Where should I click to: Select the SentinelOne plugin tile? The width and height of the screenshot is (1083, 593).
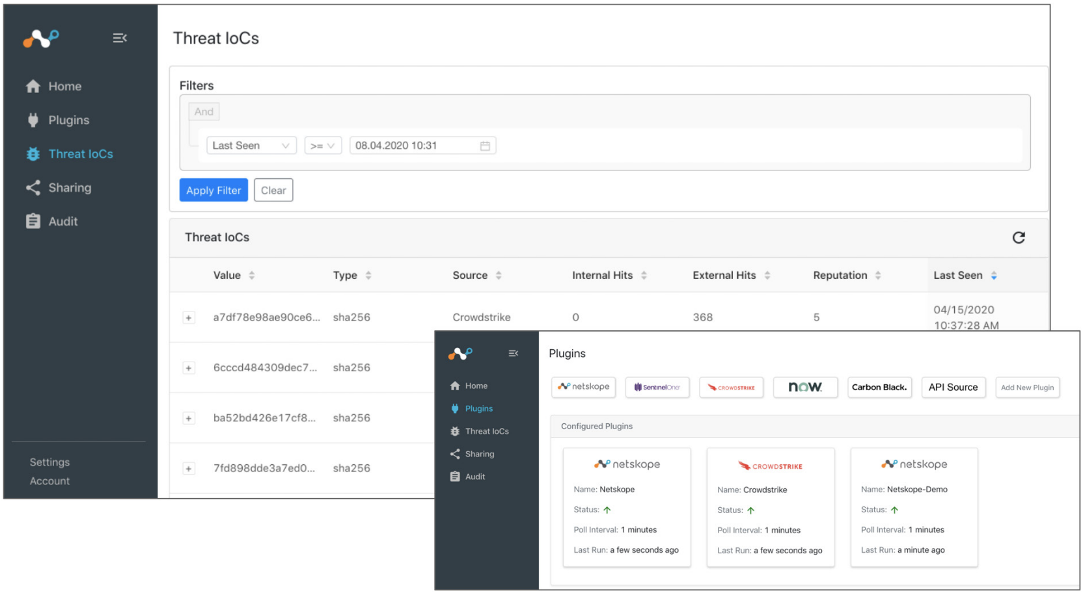[657, 388]
